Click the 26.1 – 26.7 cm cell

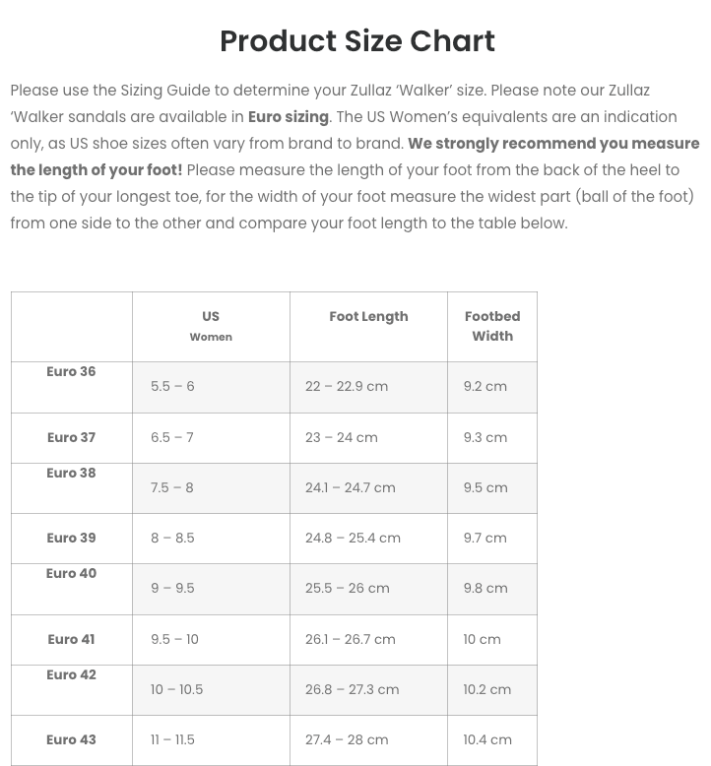tap(351, 639)
